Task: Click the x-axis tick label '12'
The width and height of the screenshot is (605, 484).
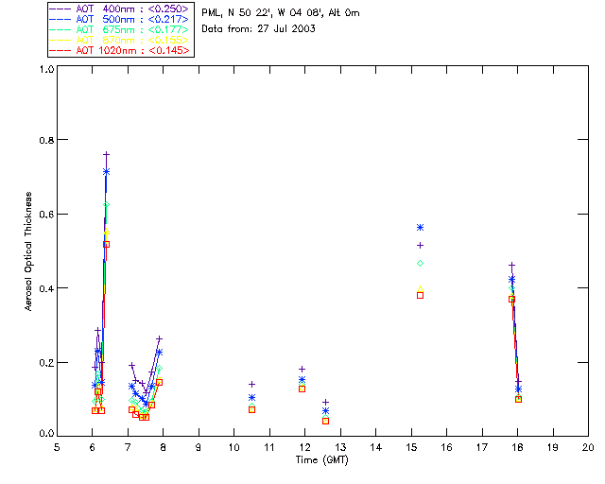Action: (x=304, y=447)
